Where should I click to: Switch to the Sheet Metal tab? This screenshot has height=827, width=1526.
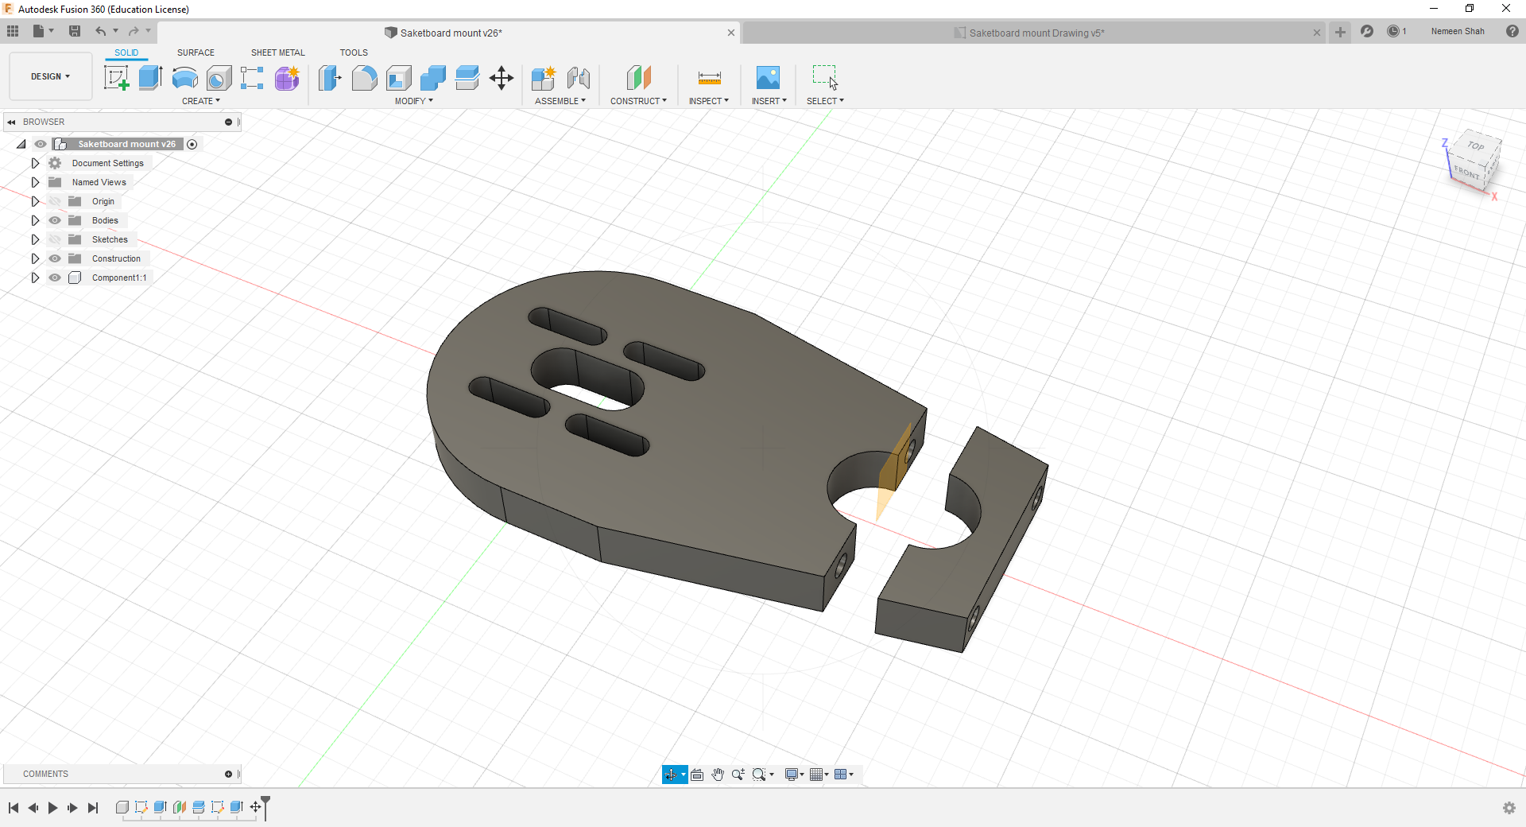[277, 52]
